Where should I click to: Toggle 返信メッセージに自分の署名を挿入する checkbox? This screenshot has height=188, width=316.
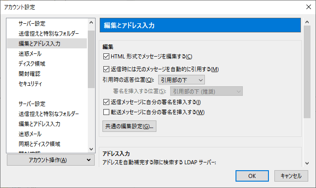click(x=106, y=102)
